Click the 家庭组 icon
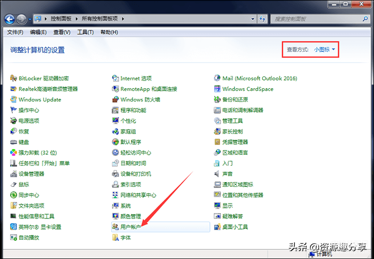 point(115,131)
